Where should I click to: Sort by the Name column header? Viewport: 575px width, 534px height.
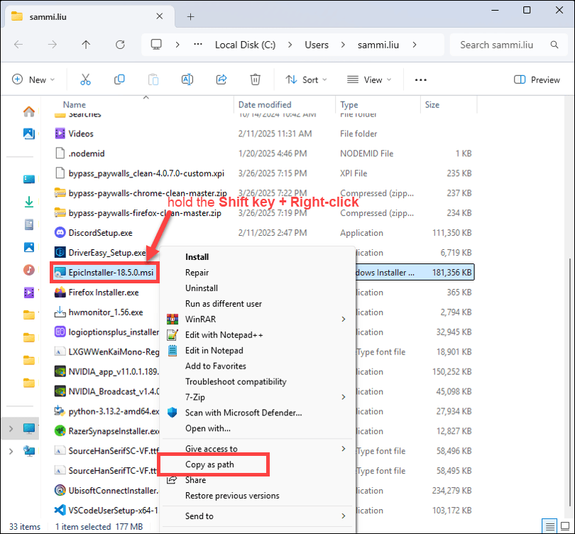point(74,104)
